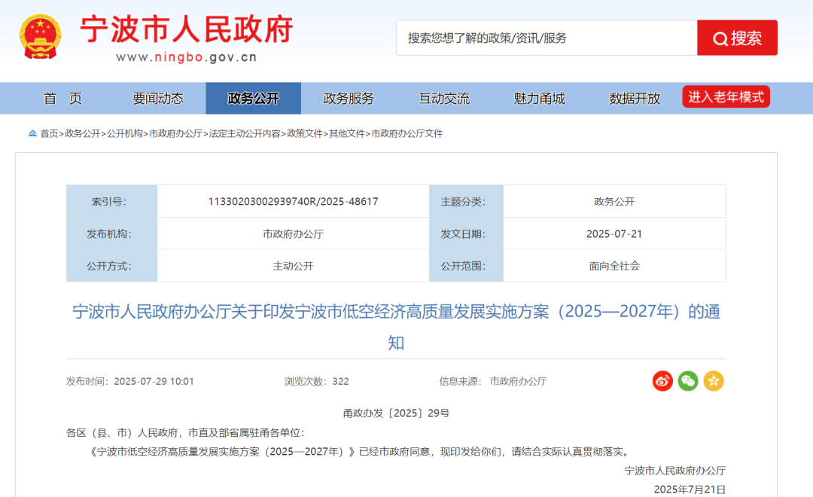
Task: Go to 互动交流 in the navigation bar
Action: point(444,99)
